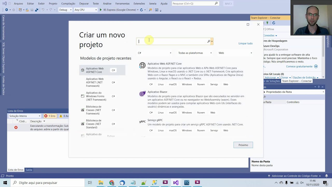332x187 pixels.
Task: Open the 'Debug' configuration dropdown
Action: click(65, 10)
